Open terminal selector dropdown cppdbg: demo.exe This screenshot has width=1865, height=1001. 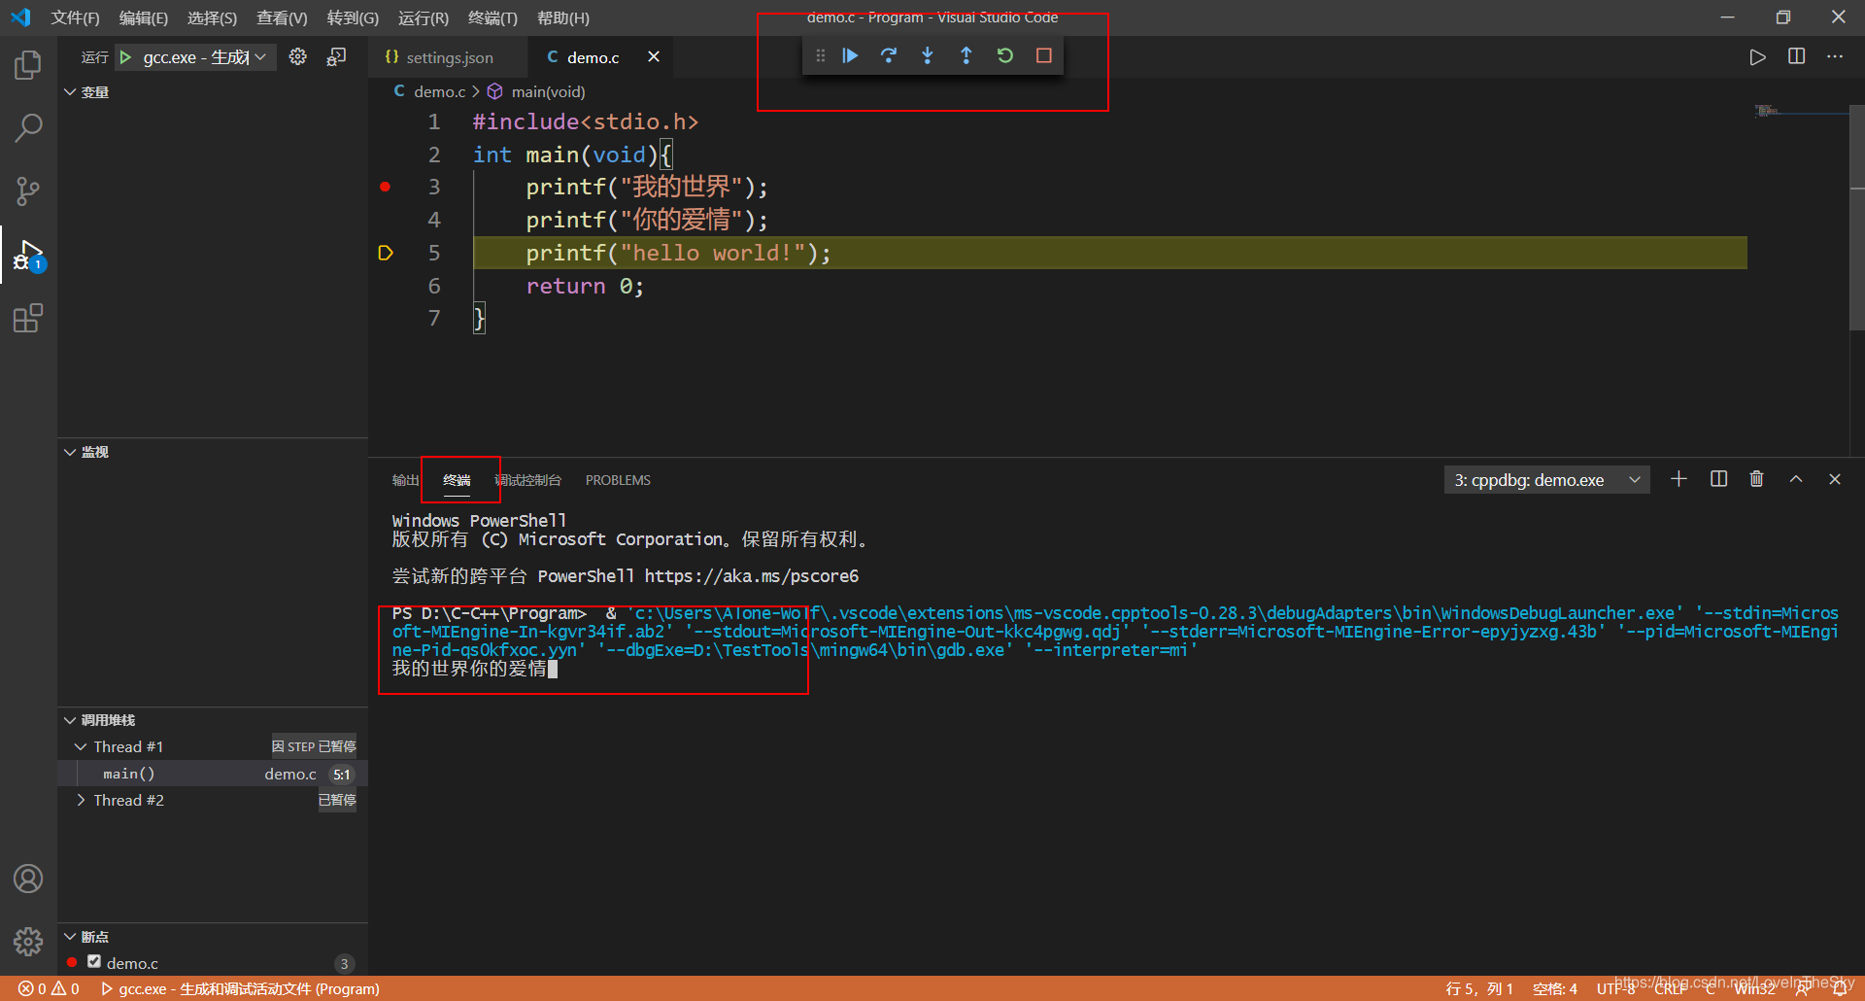click(x=1546, y=480)
